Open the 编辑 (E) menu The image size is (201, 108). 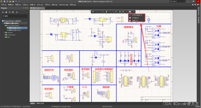[11, 5]
